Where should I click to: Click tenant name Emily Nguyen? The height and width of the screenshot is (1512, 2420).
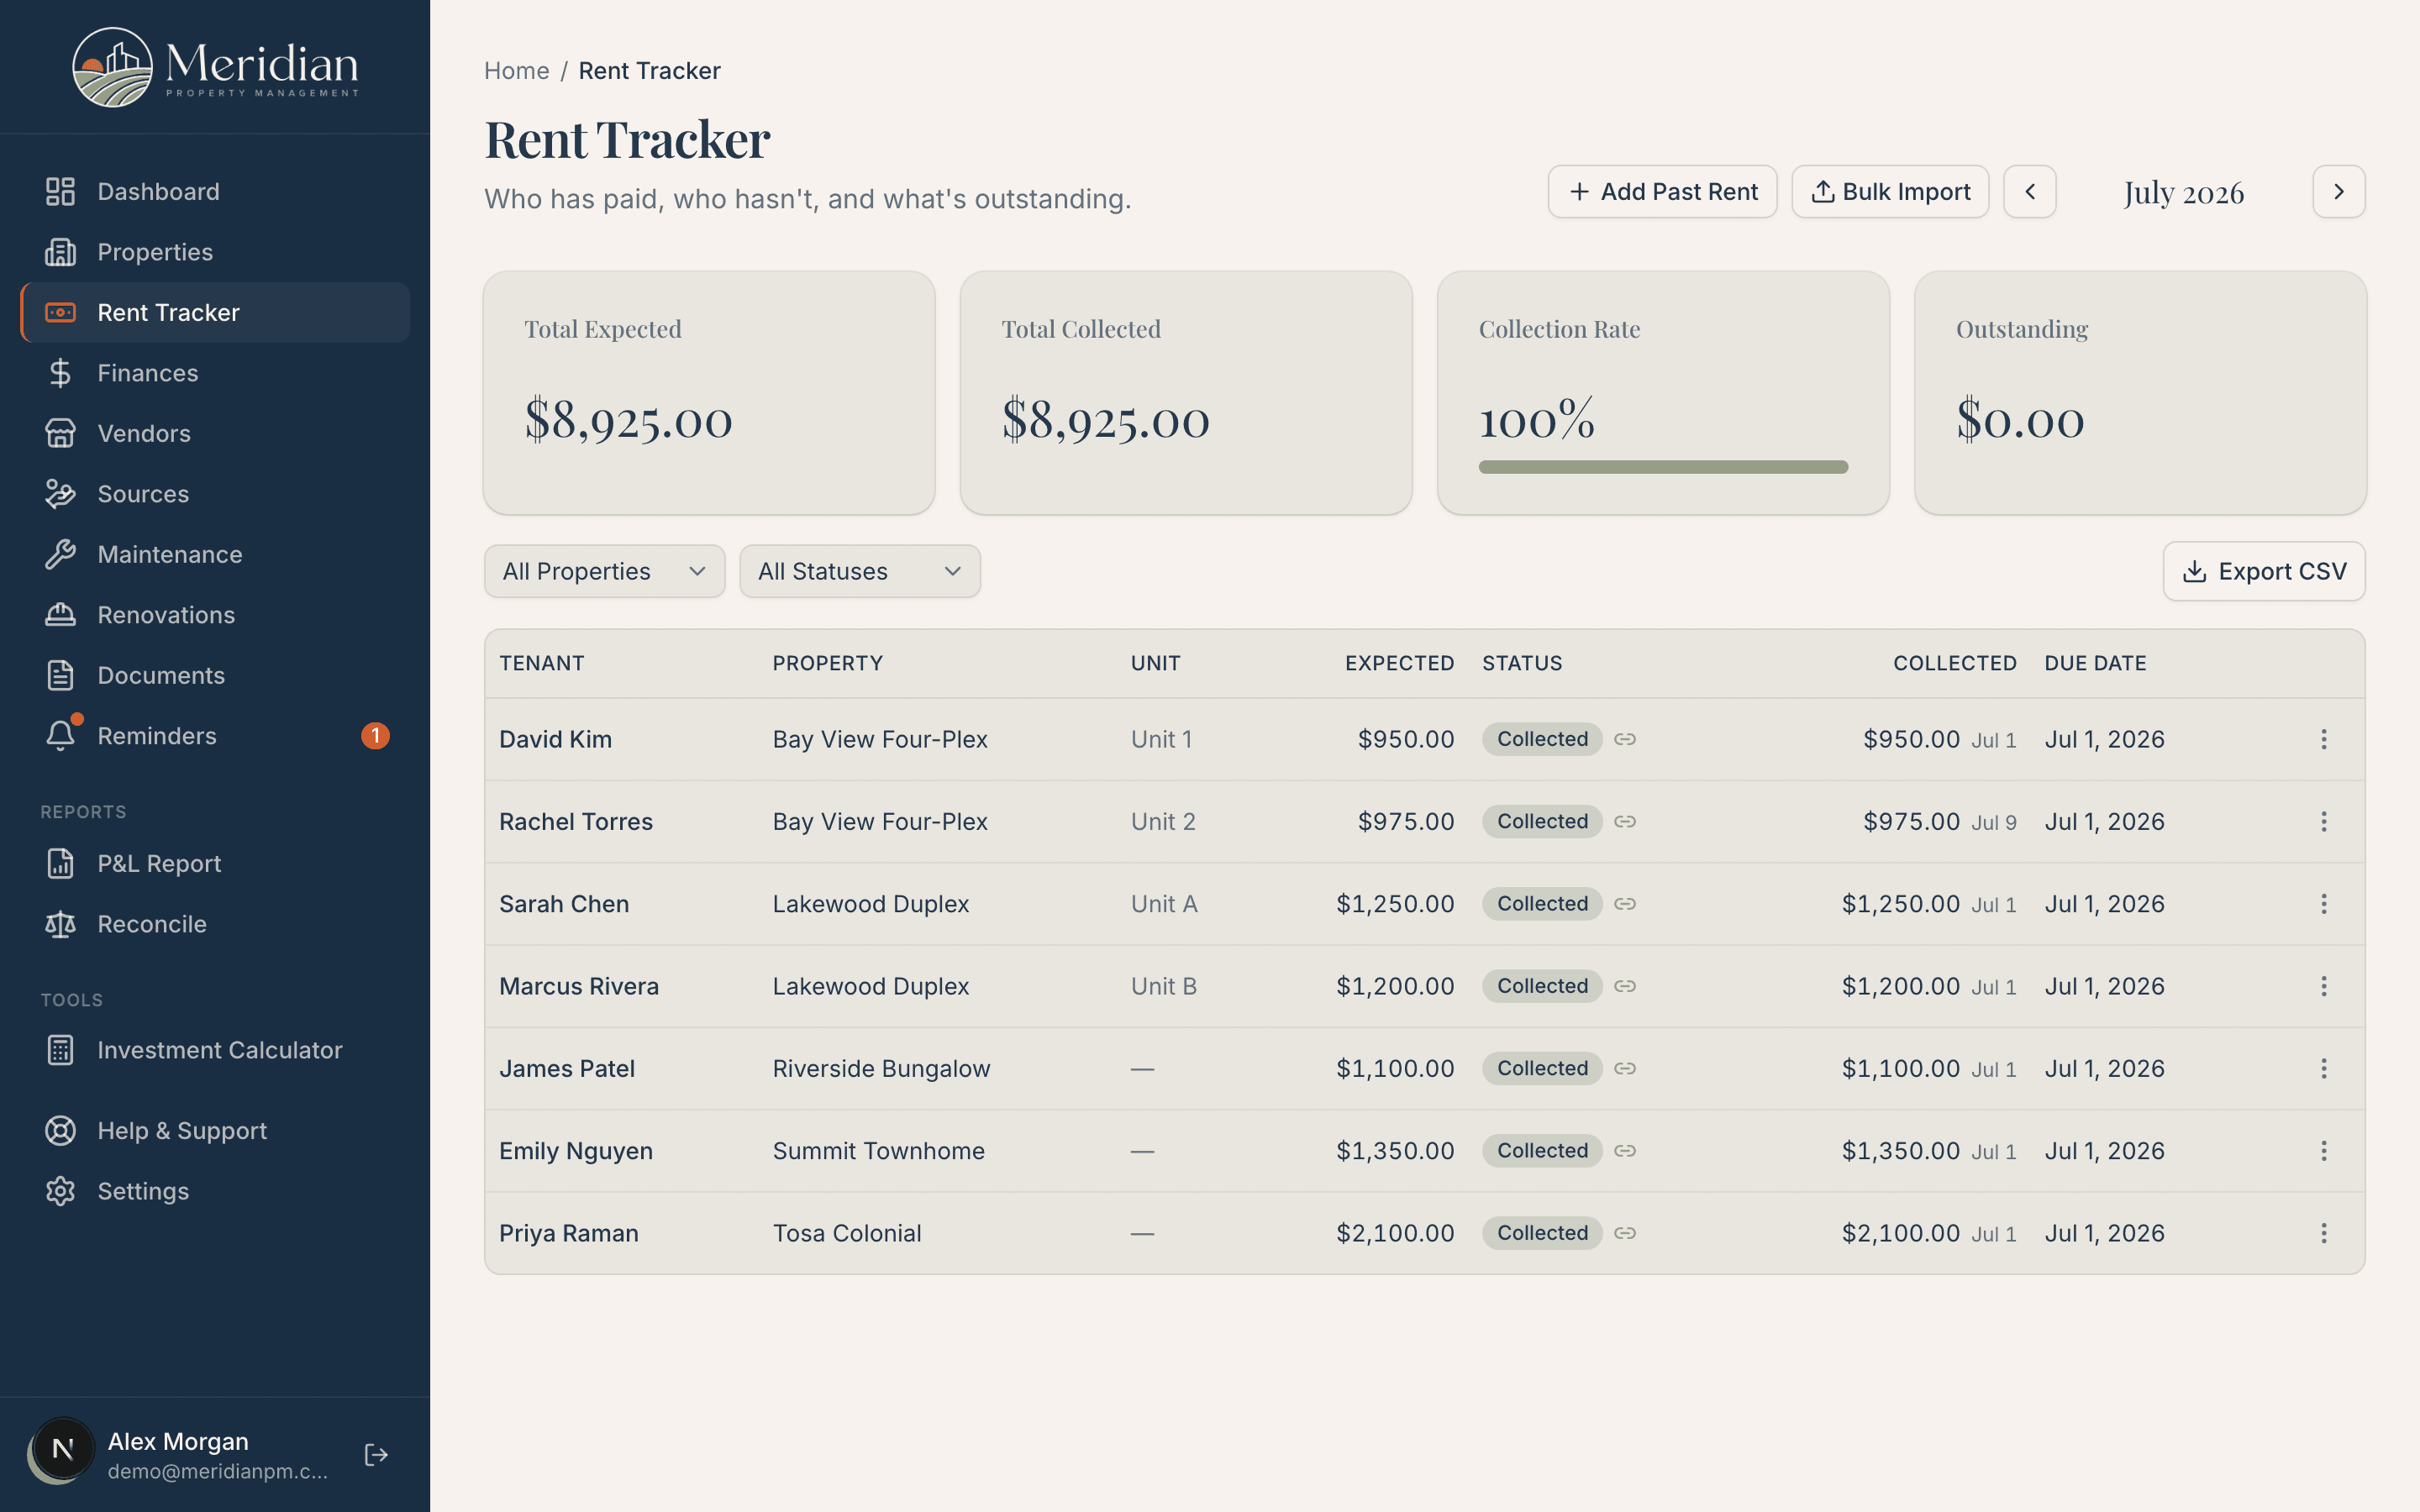click(576, 1151)
